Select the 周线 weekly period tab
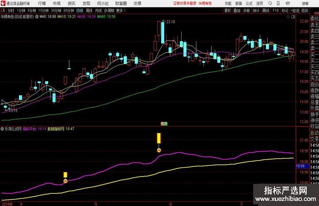 pyautogui.click(x=89, y=10)
